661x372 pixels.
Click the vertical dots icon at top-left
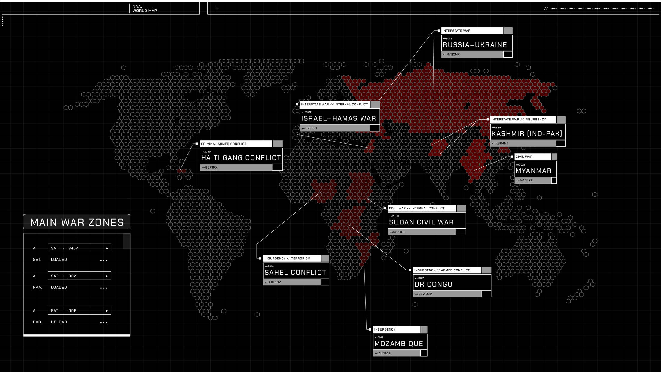click(2, 21)
